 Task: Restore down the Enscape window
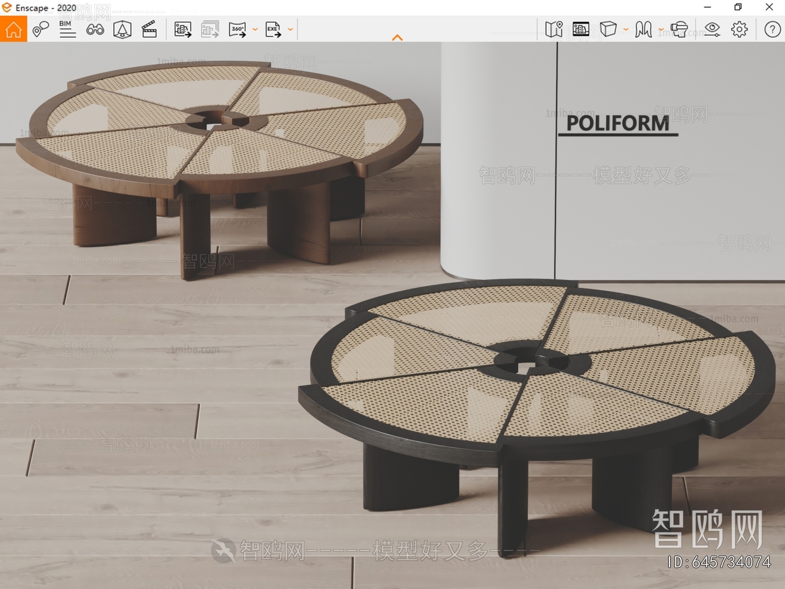point(738,7)
